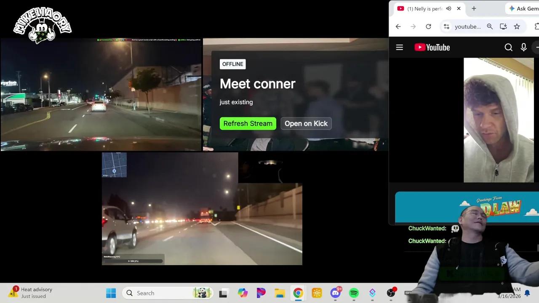Select the youtube address bar URL

point(467,27)
